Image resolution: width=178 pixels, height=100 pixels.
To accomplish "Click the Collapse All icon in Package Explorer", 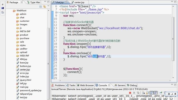I will coord(41,7).
